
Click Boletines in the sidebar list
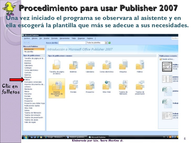(x=28, y=63)
